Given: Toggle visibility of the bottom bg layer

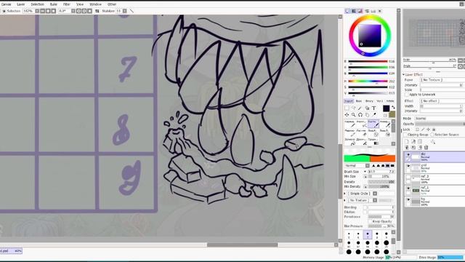Looking at the screenshot, I should point(408,200).
